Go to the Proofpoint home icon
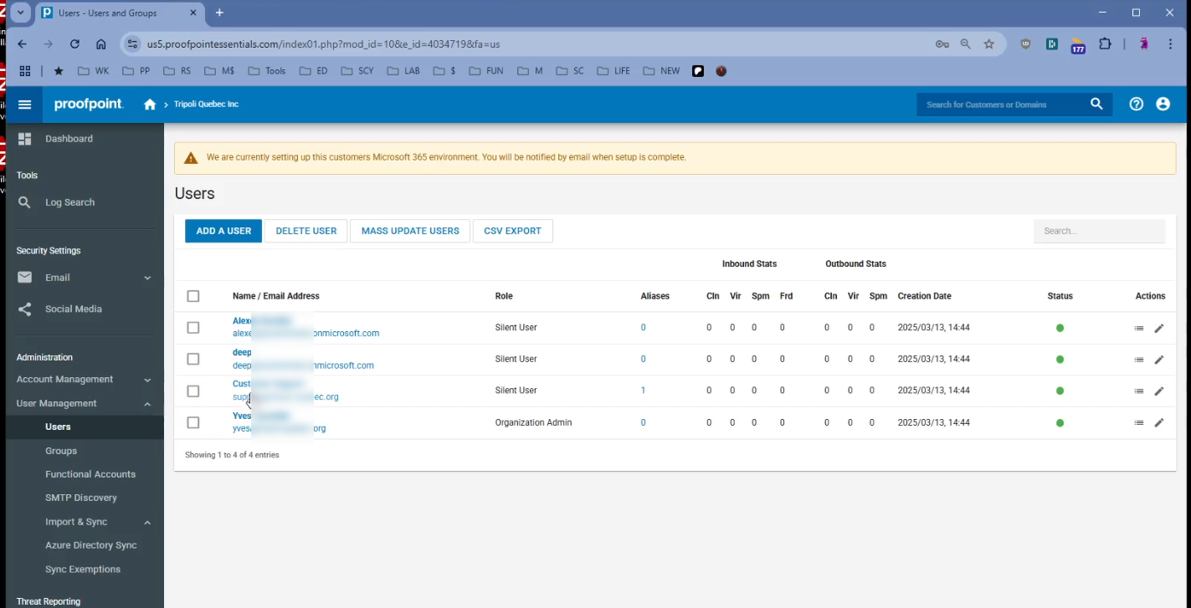Screen dimensions: 1191x608 click(x=150, y=105)
